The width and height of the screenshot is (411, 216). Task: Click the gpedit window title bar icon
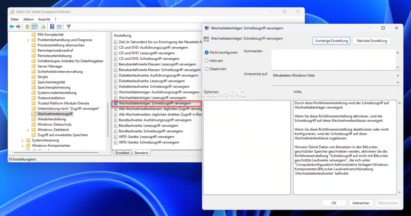coord(12,12)
